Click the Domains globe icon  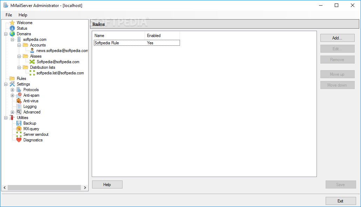(x=12, y=34)
